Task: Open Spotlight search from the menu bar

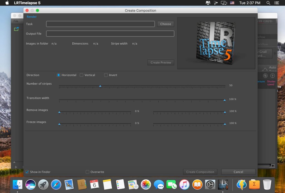Action: coord(268,3)
